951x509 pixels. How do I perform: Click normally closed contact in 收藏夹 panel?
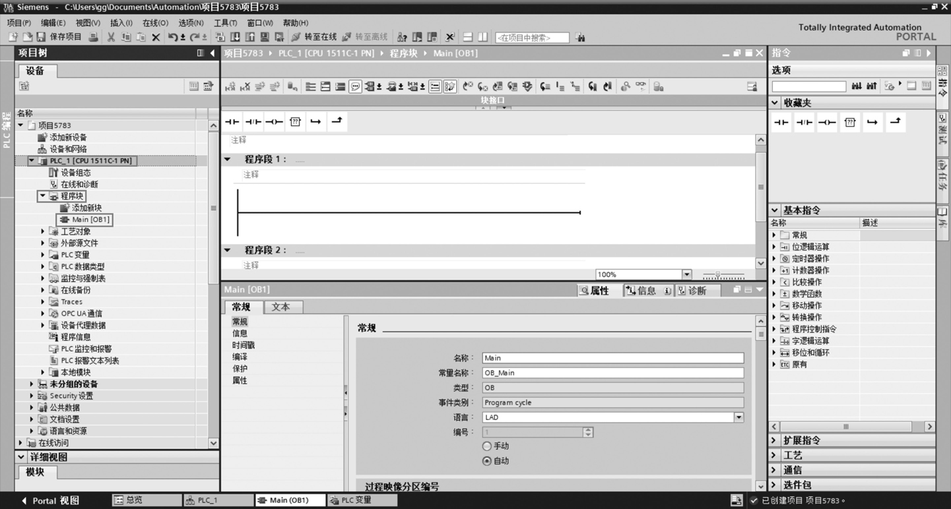pyautogui.click(x=804, y=123)
